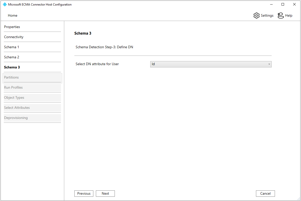Image resolution: width=301 pixels, height=201 pixels.
Task: Choose Select Attributes in the sidebar
Action: (17, 108)
